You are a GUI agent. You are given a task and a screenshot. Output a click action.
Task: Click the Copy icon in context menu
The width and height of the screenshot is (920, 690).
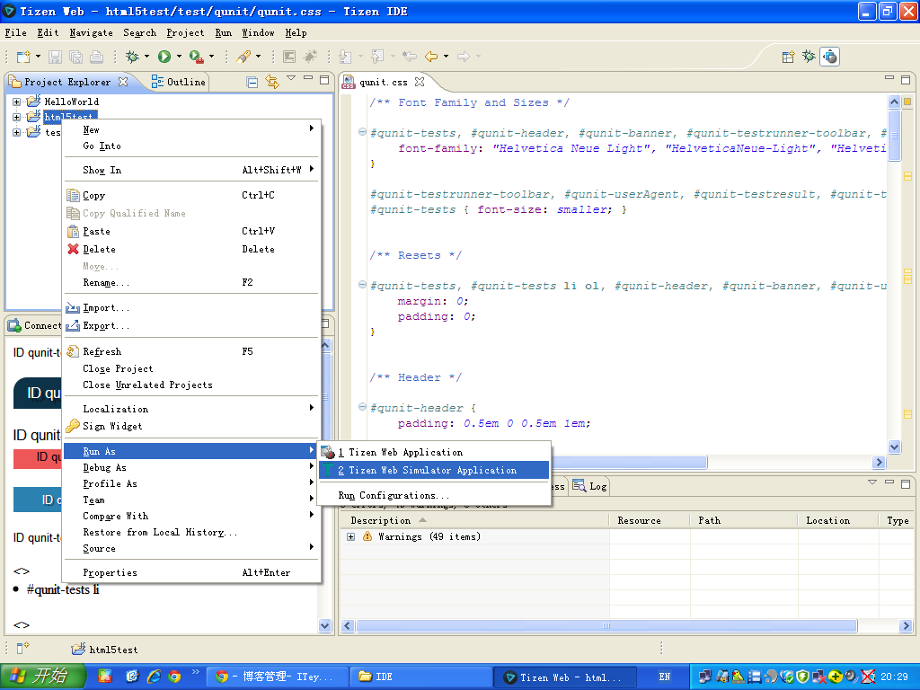(74, 195)
